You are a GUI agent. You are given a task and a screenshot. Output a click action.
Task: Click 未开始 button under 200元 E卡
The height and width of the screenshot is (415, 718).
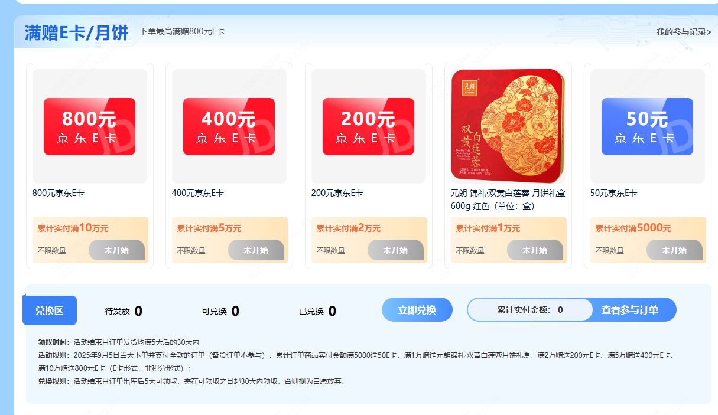click(x=395, y=250)
